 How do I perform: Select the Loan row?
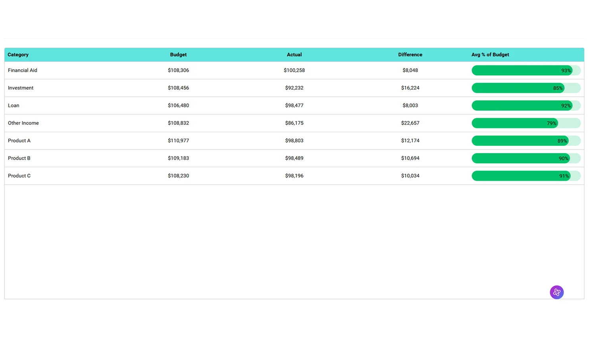click(x=13, y=105)
